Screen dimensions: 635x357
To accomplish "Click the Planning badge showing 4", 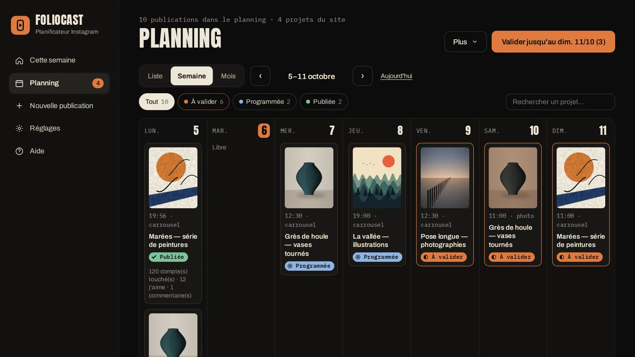I will point(98,83).
